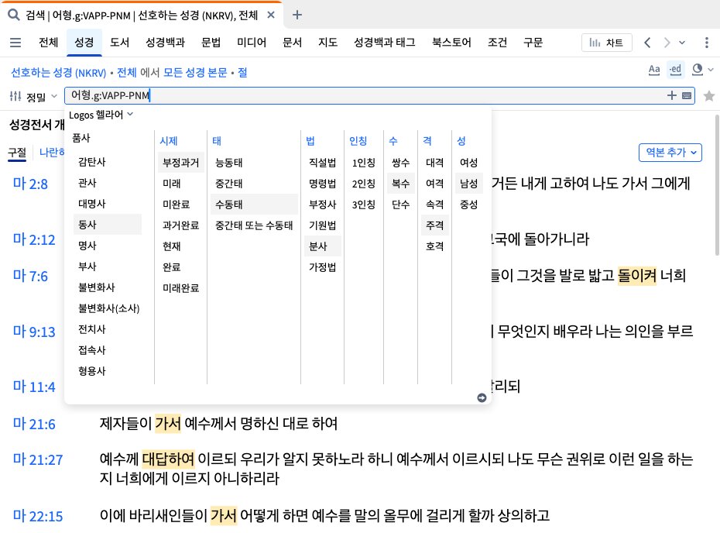Toggle 주격 case option
The height and width of the screenshot is (533, 720).
435,225
